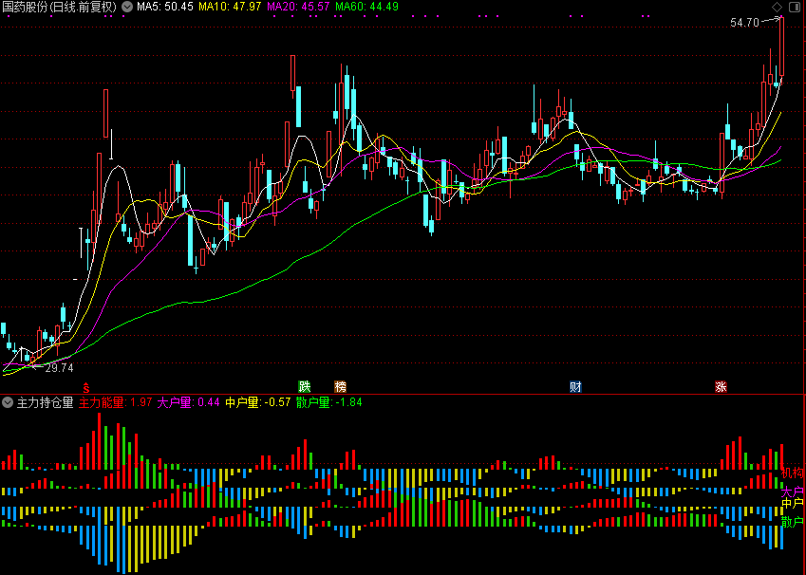Open the dropdown arrow beside 国药股份 title
806x575 pixels.
pyautogui.click(x=127, y=7)
